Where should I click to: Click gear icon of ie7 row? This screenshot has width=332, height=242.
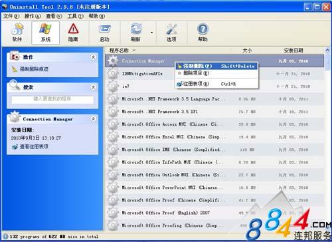click(113, 86)
